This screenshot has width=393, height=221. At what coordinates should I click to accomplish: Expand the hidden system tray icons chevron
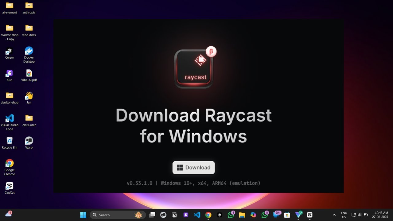pos(334,215)
